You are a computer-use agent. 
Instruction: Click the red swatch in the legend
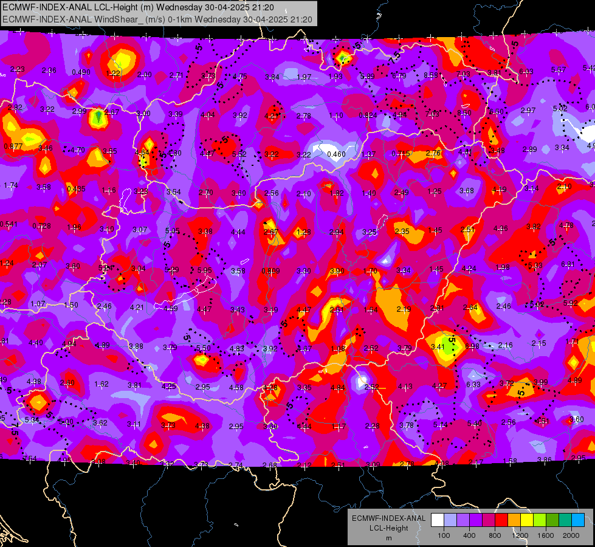point(501,520)
